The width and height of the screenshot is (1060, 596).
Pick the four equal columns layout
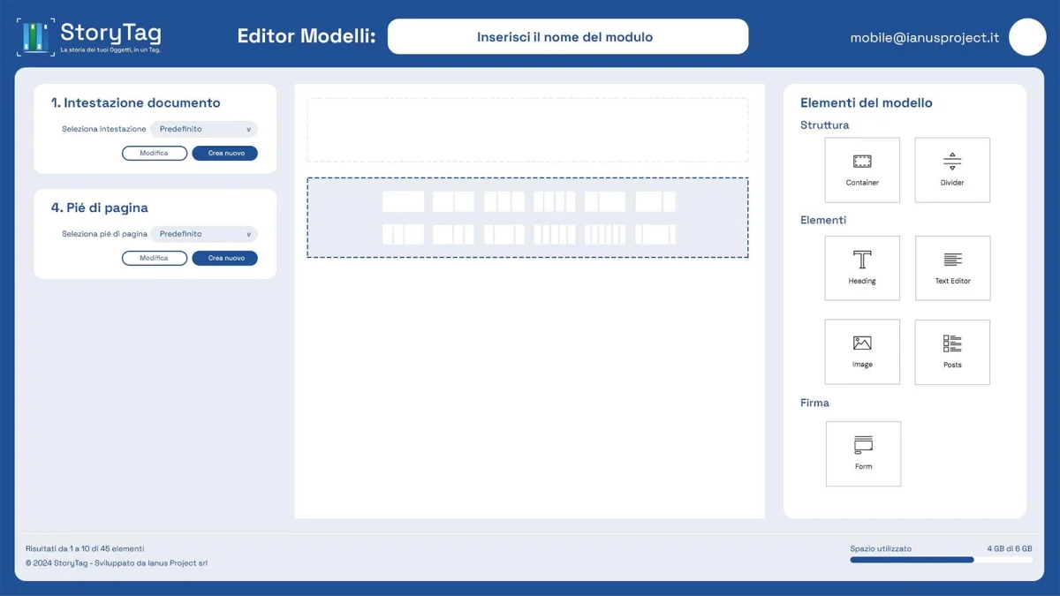point(555,201)
